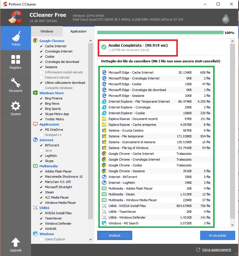The height and width of the screenshot is (256, 239).
Task: Click the Google Chrome category icon
Action: point(35,41)
